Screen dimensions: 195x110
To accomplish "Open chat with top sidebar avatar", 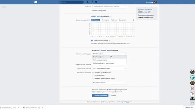I will (192, 72).
